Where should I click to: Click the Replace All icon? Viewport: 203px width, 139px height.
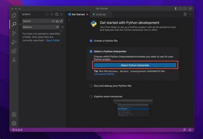point(62,27)
